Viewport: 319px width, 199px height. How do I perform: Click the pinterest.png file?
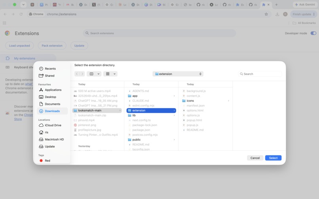87,125
